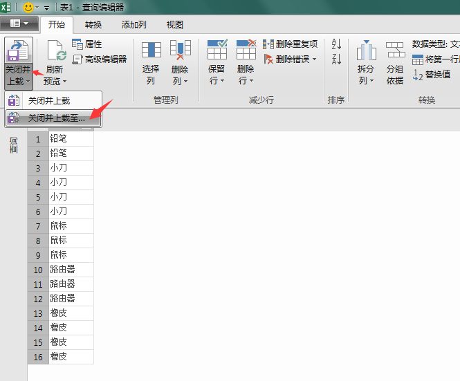Expand the 删除行 dropdown arrow
Image resolution: width=460 pixels, height=381 pixels.
tap(251, 81)
